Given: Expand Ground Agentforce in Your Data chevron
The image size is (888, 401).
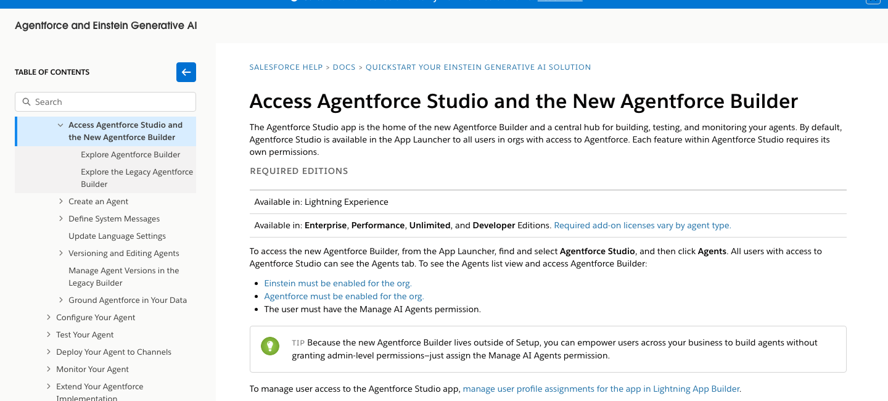Looking at the screenshot, I should click(61, 300).
